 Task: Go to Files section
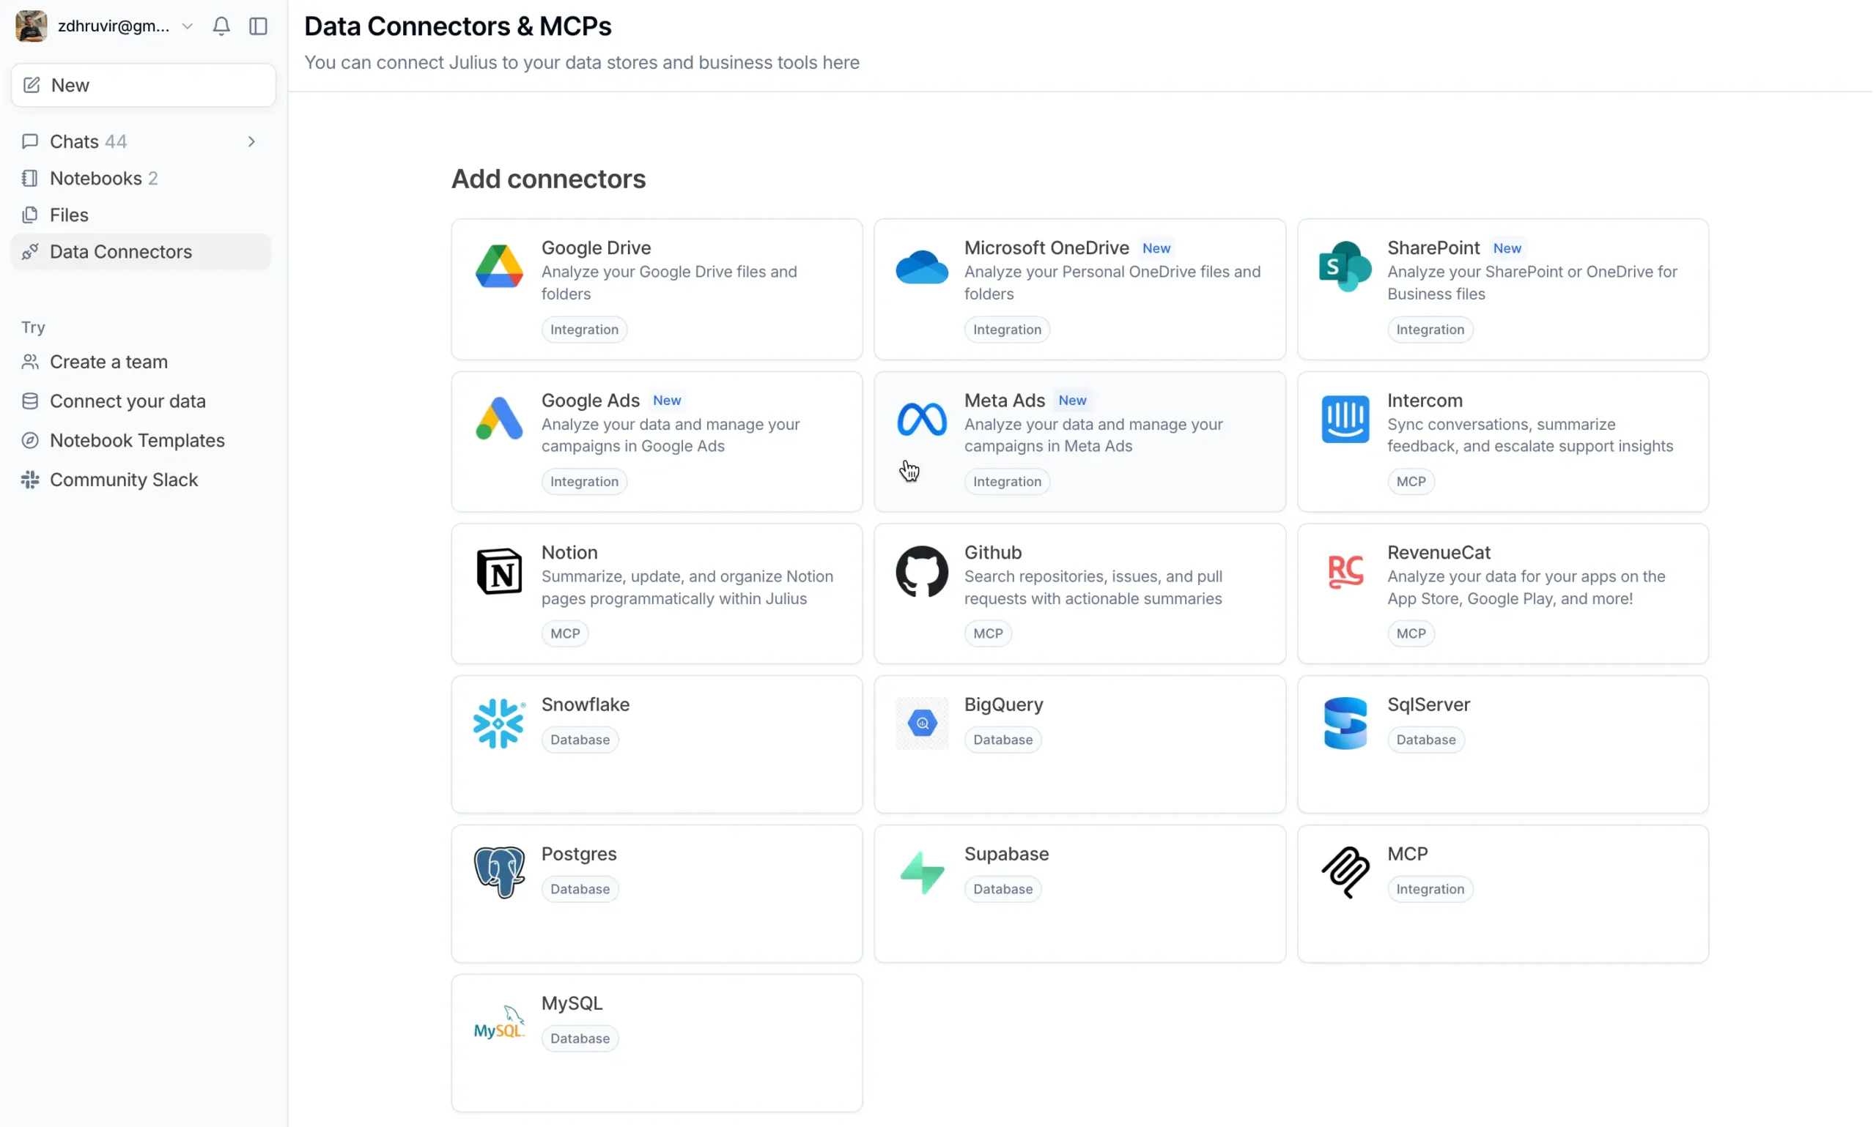(x=69, y=215)
